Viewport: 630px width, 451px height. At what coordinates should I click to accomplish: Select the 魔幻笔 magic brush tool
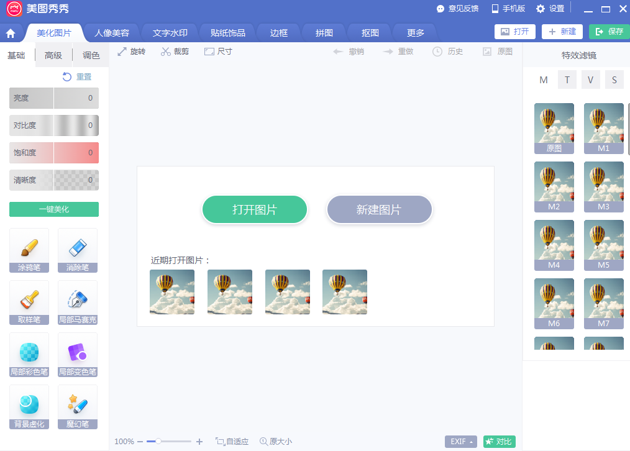point(78,408)
